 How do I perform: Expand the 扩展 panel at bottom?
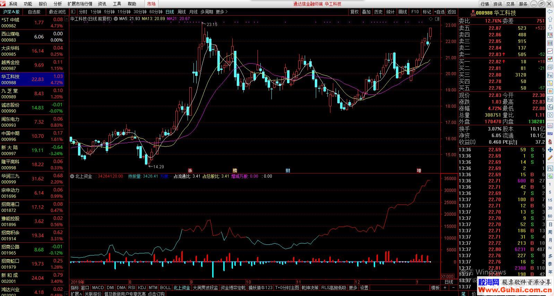[x=76, y=294]
